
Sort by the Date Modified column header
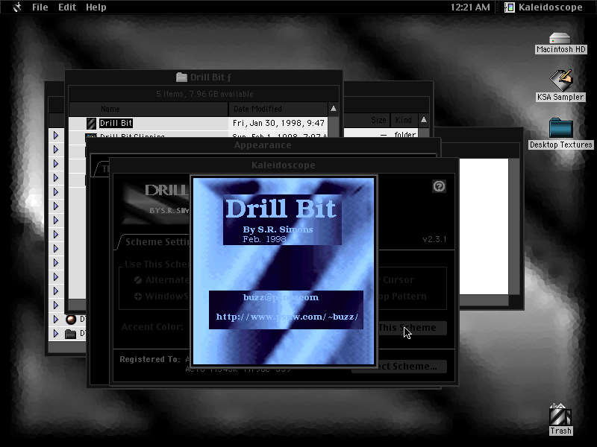click(x=278, y=109)
